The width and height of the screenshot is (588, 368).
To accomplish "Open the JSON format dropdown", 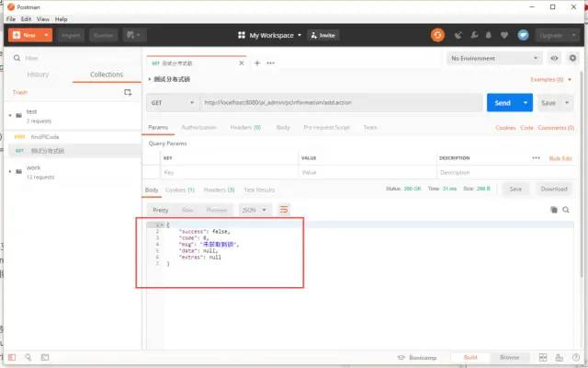I will click(254, 210).
